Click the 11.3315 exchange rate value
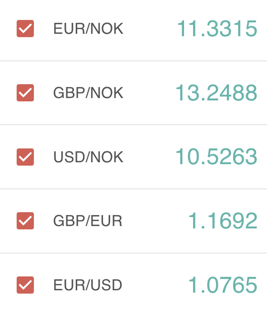267x315 pixels. coord(217,29)
